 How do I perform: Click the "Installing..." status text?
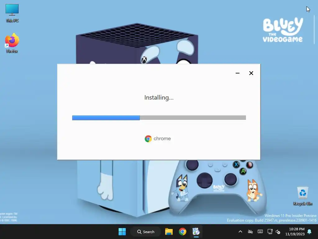click(159, 98)
